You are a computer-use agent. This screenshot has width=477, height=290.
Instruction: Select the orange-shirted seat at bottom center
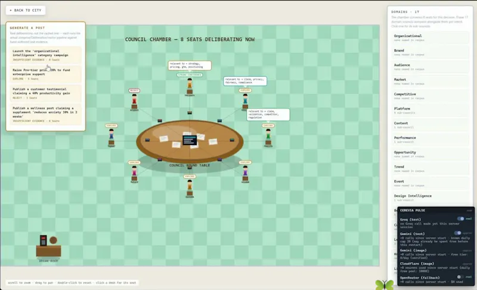190,188
